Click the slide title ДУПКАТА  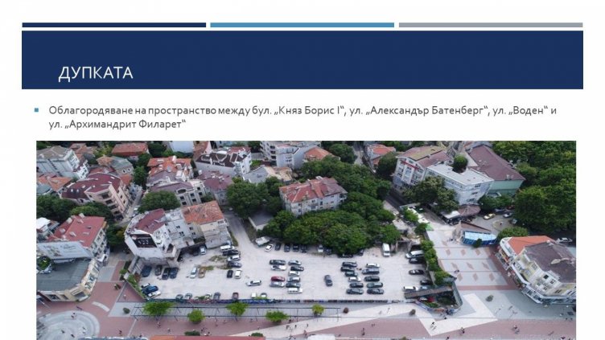click(x=95, y=73)
